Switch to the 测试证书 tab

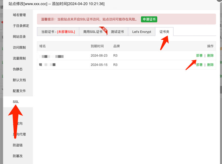pos(117,32)
